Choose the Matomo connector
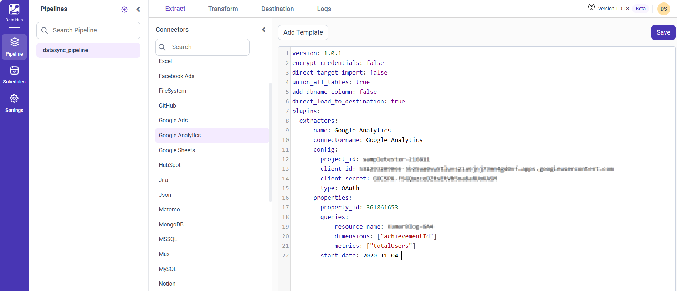Viewport: 677px width, 291px height. [x=169, y=210]
